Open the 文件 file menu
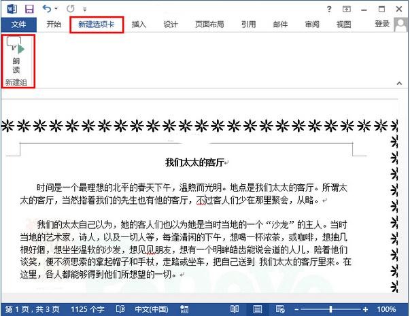The width and height of the screenshot is (410, 316). coord(18,24)
